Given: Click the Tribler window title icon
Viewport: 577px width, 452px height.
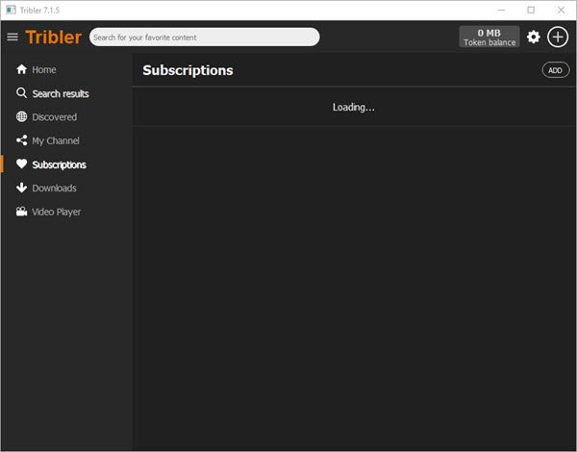Looking at the screenshot, I should tap(11, 10).
